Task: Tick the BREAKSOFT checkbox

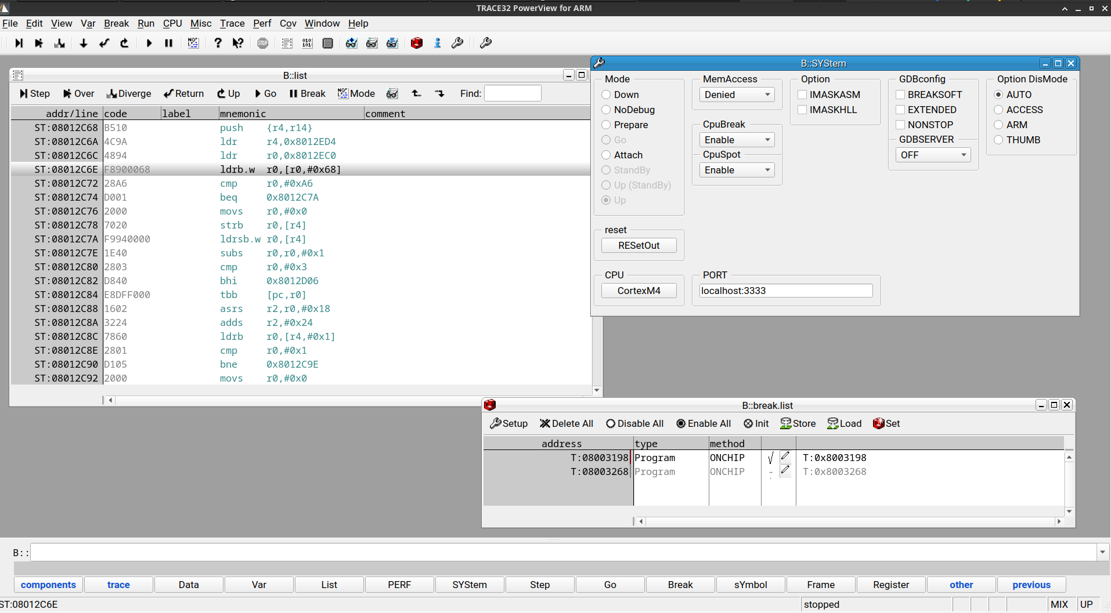Action: [900, 95]
